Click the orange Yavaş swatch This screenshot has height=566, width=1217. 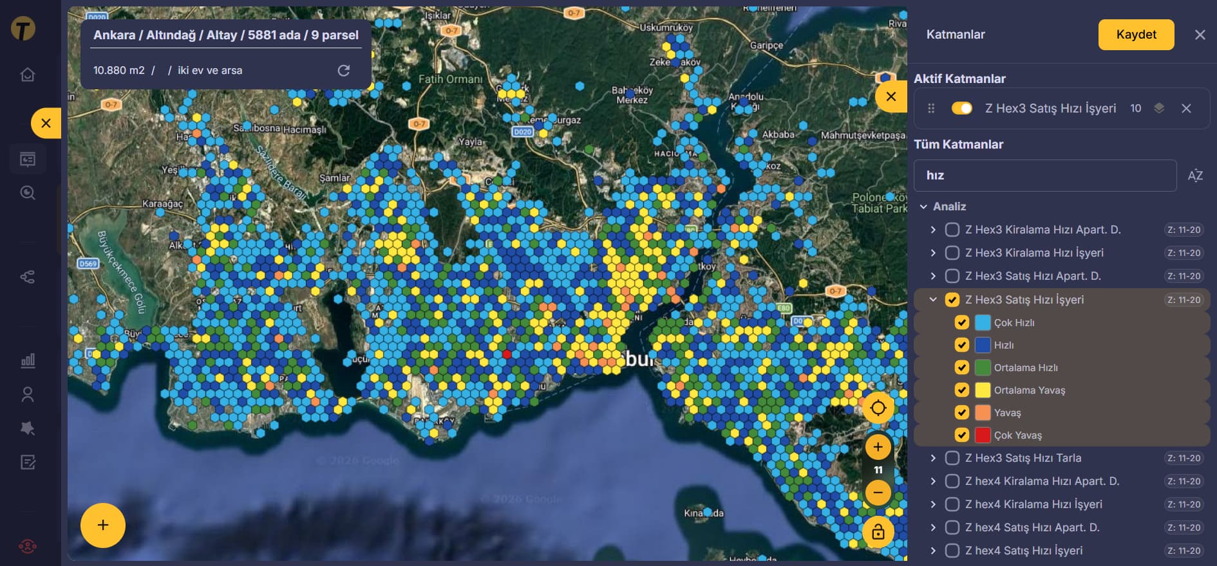click(x=983, y=413)
